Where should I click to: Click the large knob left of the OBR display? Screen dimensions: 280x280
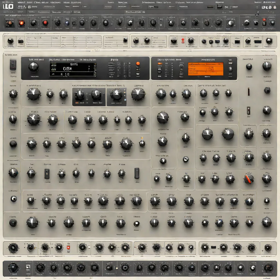coord(34,67)
